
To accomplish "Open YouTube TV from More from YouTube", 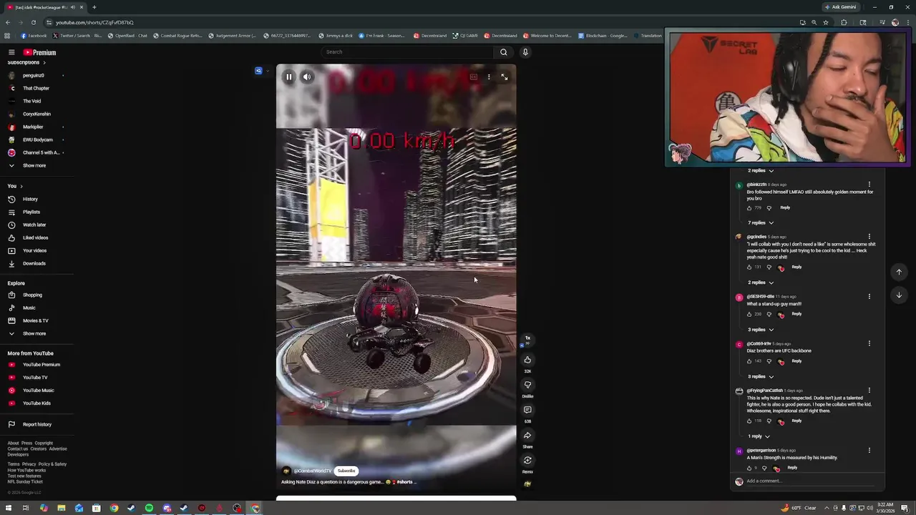I will click(36, 378).
